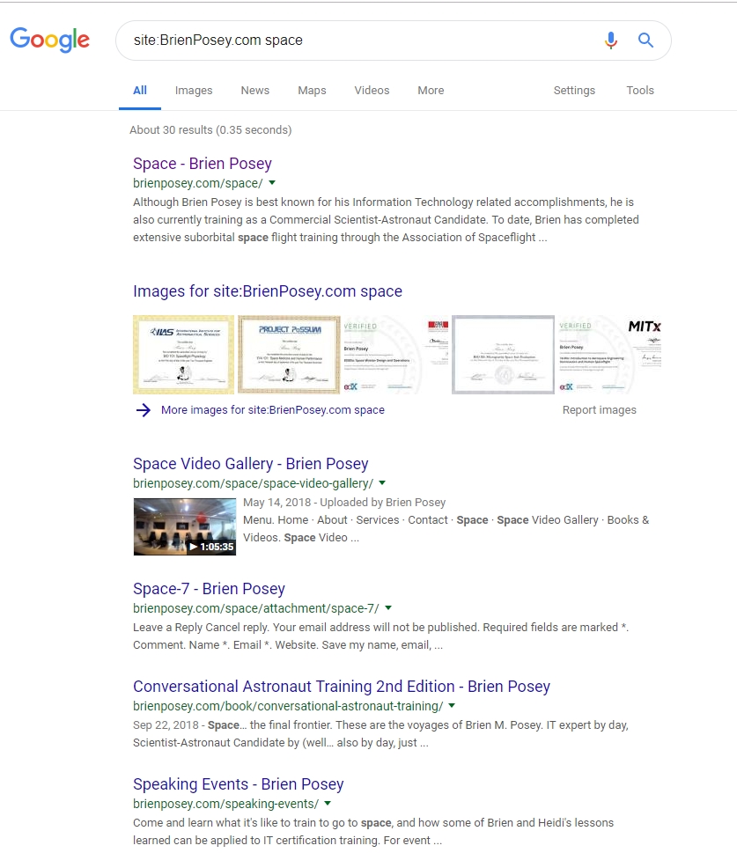Expand the dropdown arrow next to brienposey.com/space/
The image size is (737, 853).
[x=272, y=183]
